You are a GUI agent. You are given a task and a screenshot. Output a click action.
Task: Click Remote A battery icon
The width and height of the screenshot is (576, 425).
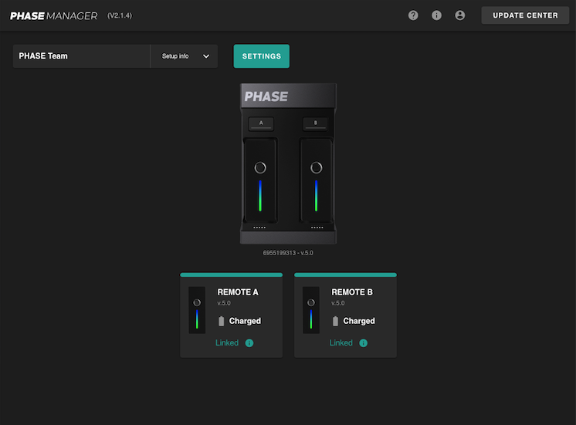(x=221, y=321)
